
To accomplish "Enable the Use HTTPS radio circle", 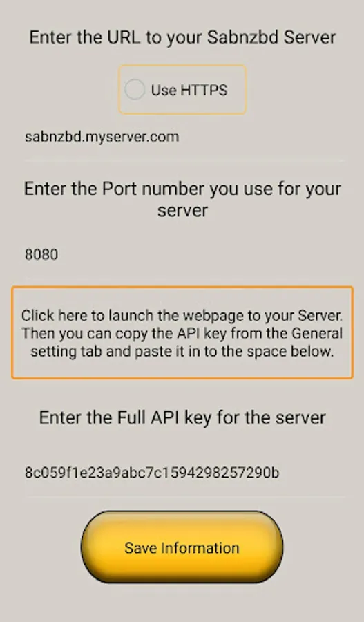I will [135, 90].
